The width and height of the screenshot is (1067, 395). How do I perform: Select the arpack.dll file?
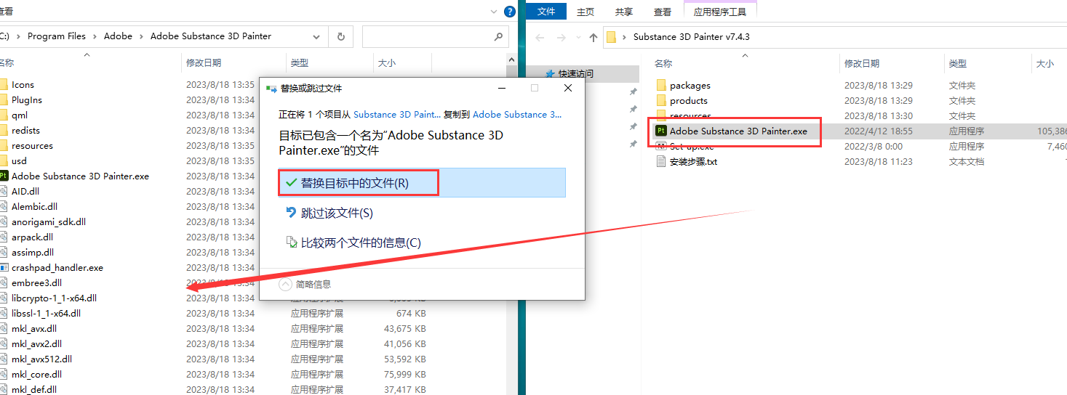tap(32, 237)
